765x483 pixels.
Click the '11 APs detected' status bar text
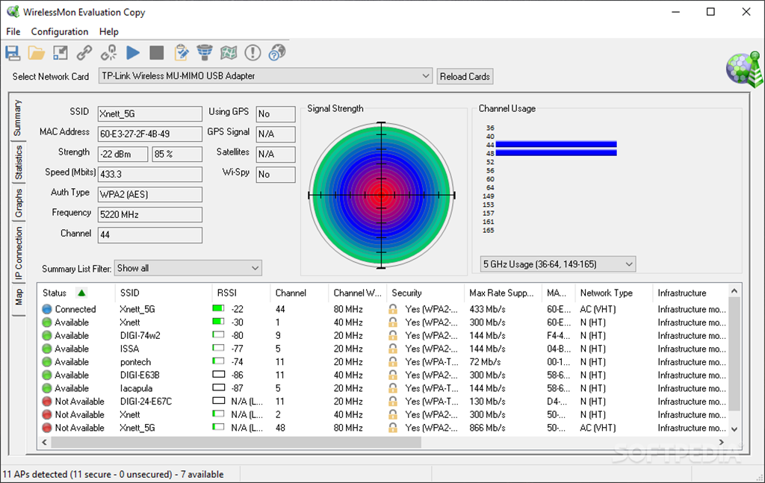point(114,474)
